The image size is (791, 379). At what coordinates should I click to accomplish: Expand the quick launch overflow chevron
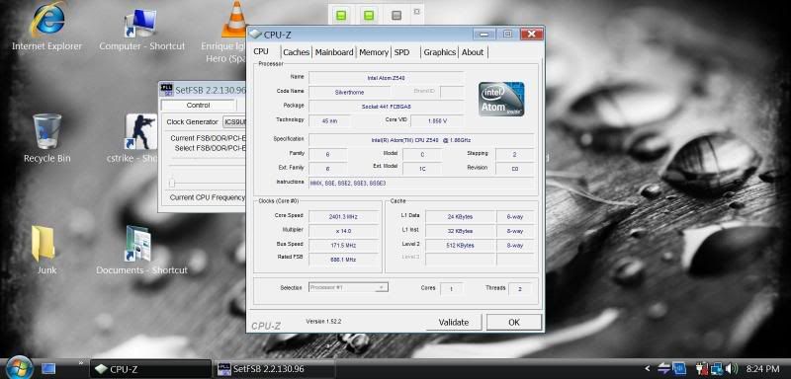(x=81, y=362)
